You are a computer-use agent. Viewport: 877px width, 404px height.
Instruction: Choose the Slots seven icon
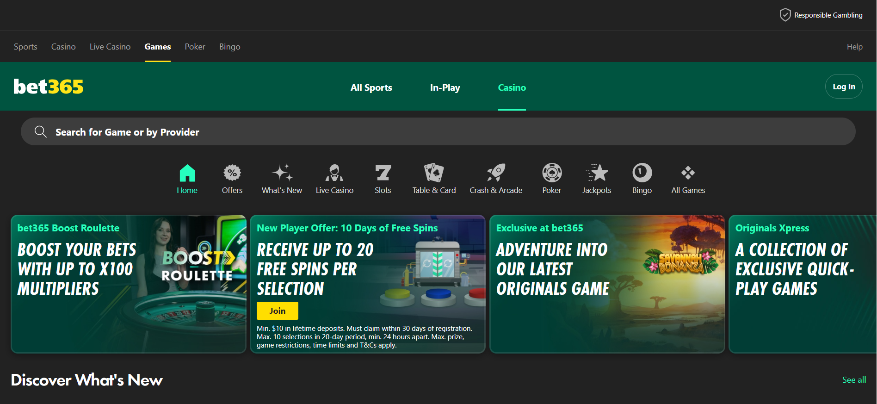point(383,174)
